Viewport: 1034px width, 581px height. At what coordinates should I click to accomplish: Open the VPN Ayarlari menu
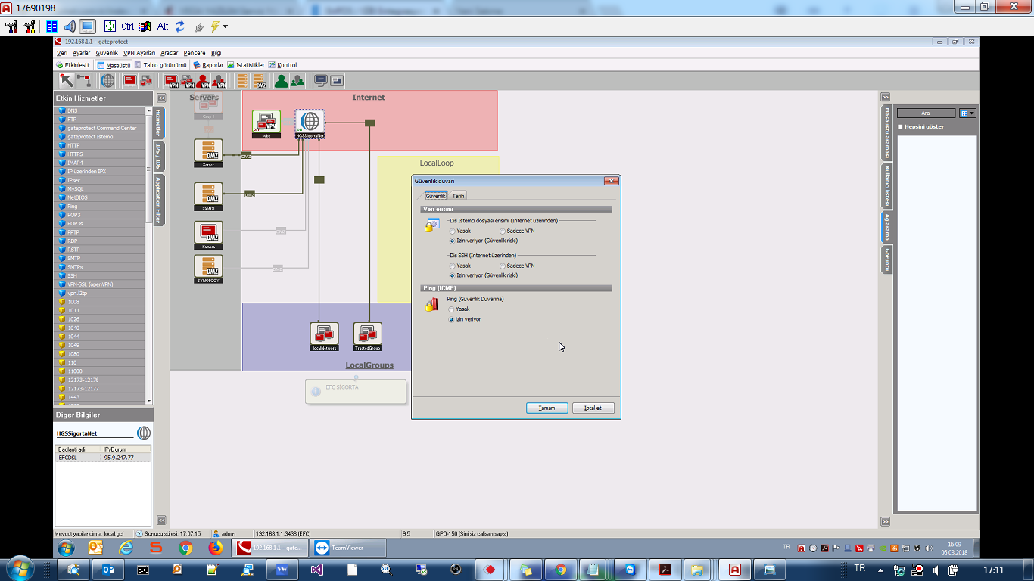(x=139, y=53)
